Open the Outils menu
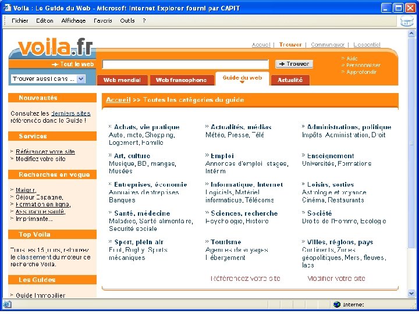 pyautogui.click(x=127, y=21)
